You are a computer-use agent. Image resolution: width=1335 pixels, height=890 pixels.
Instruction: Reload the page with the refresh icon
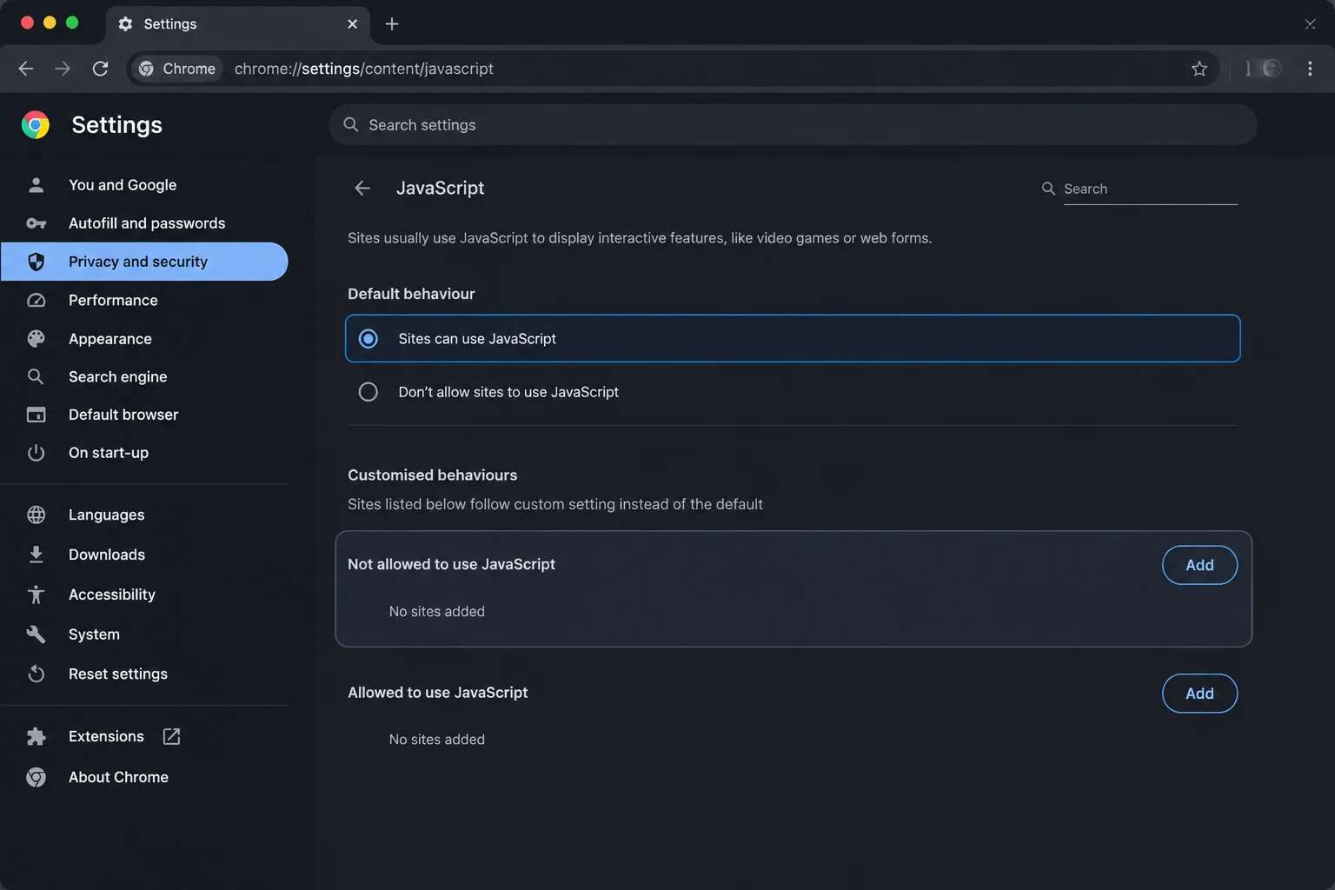(101, 69)
